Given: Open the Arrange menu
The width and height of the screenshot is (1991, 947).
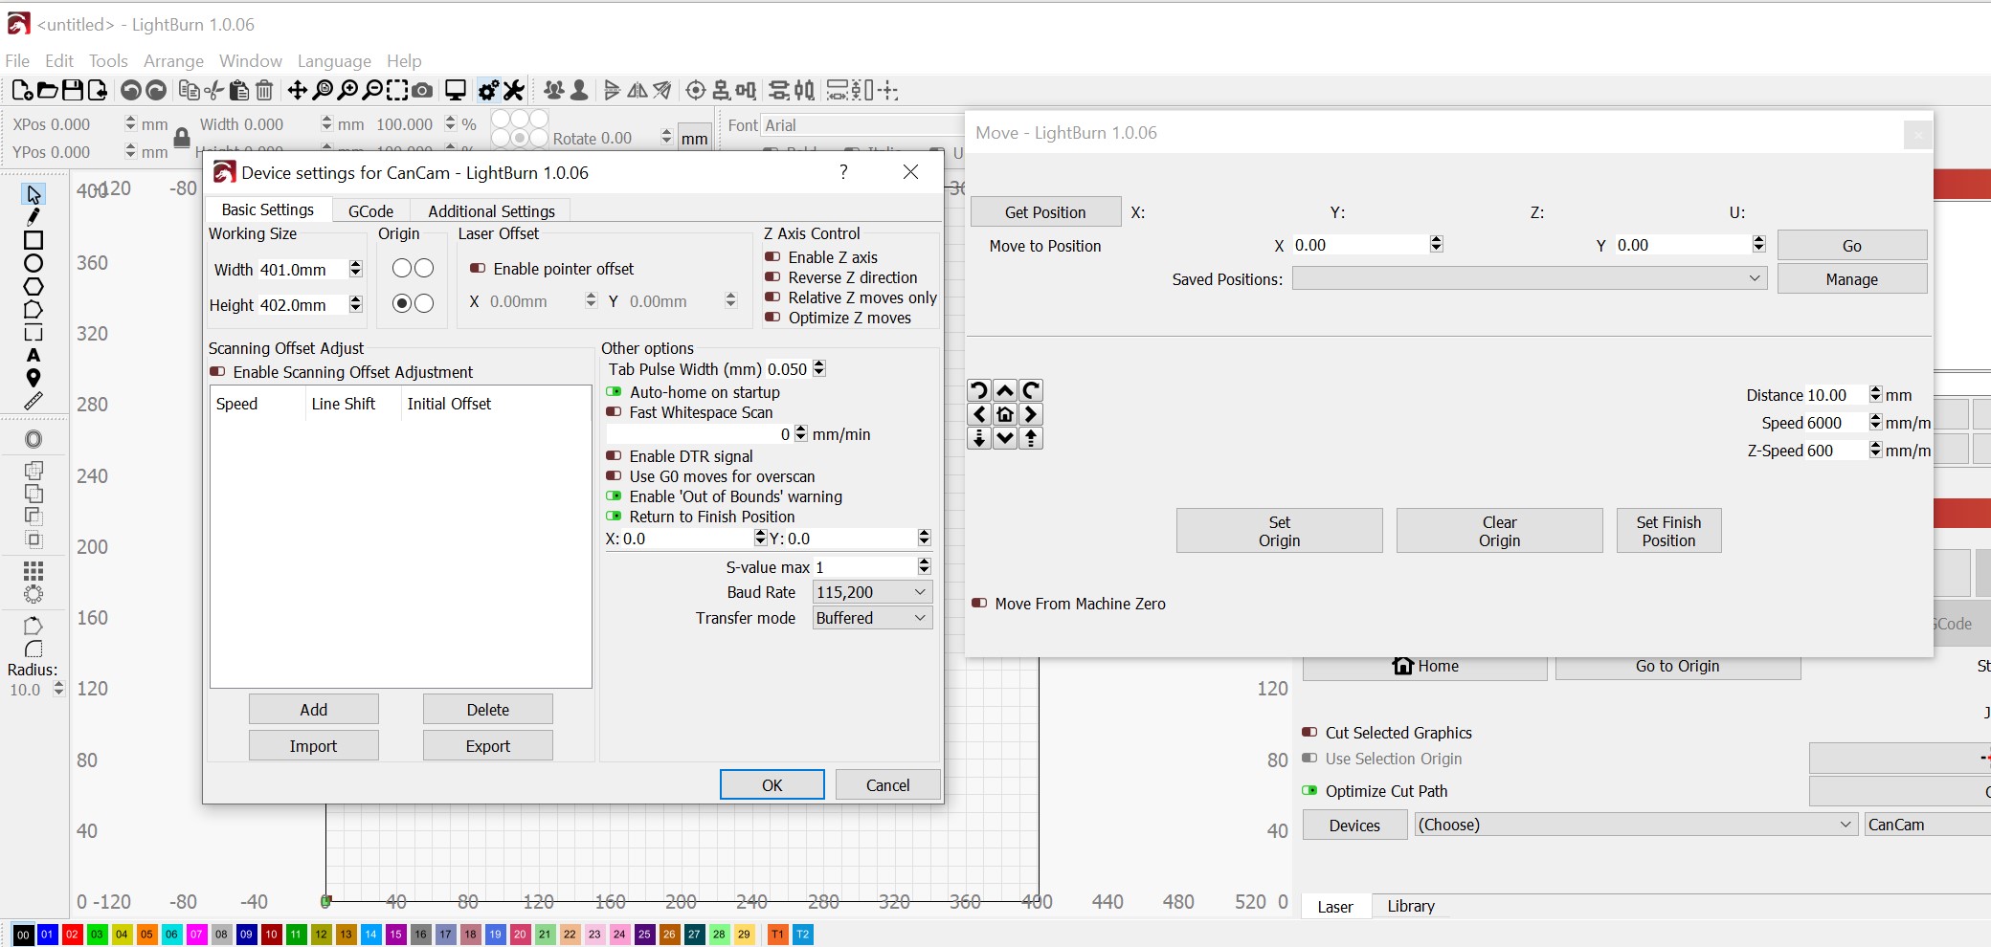Looking at the screenshot, I should 173,61.
